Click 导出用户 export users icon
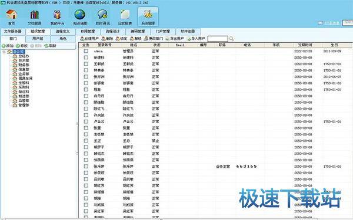Image resolution: width=353 pixels, height=220 pixels. [x=167, y=39]
